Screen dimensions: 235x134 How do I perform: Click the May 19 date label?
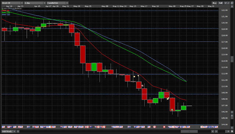pyautogui.click(x=155, y=6)
